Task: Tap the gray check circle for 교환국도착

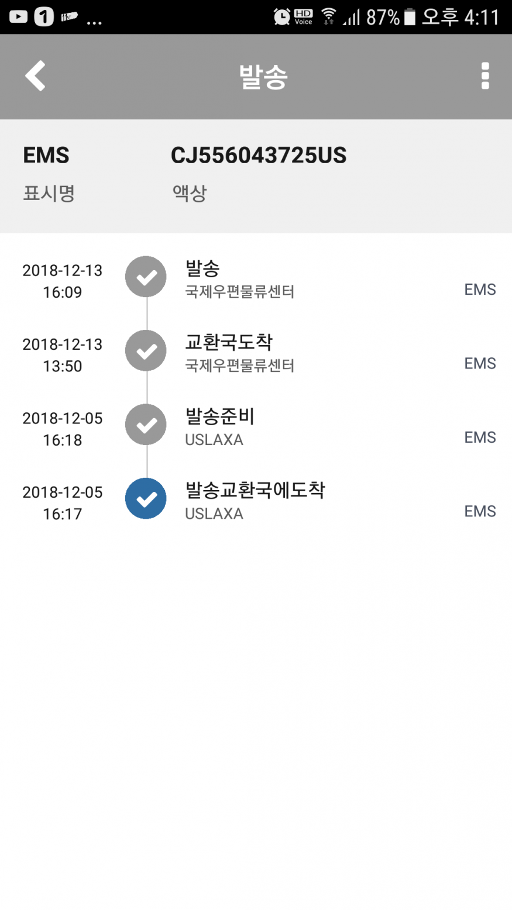Action: 146,351
